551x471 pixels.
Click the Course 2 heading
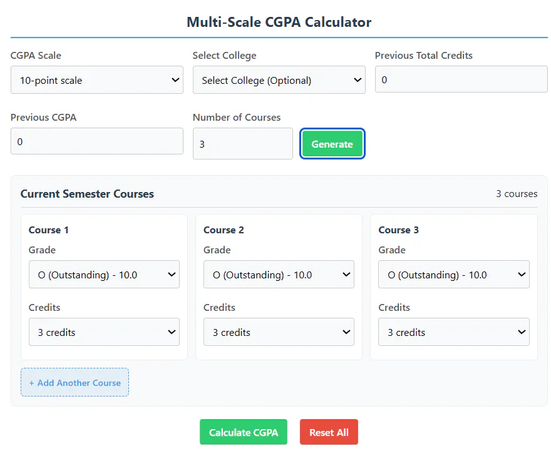click(x=224, y=230)
